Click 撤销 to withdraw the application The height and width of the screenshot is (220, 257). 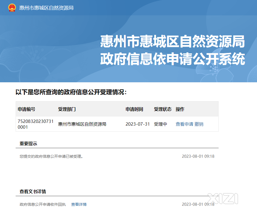(199, 124)
